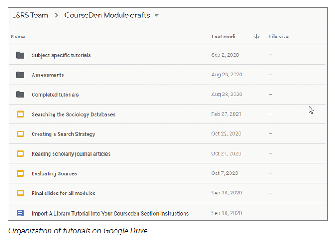Click the Creating a Search Strategy slides icon

[x=20, y=134]
